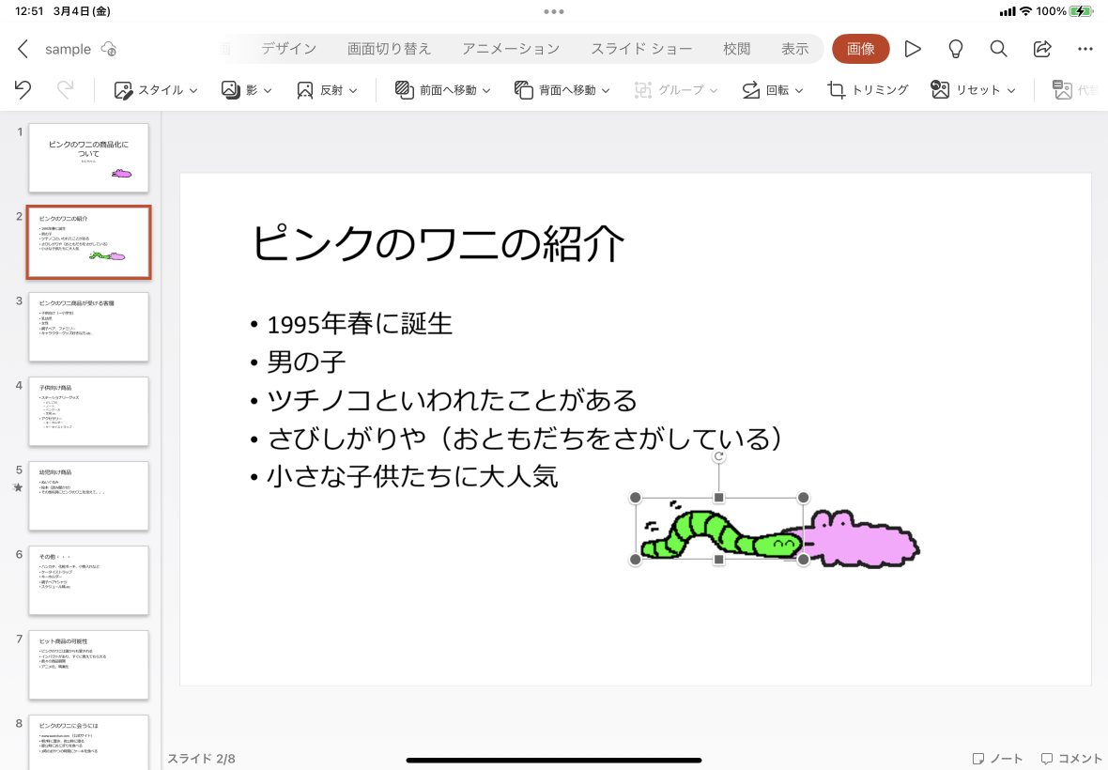Click the alt text icon at toolbar edge
Image resolution: width=1108 pixels, height=770 pixels.
click(x=1062, y=90)
